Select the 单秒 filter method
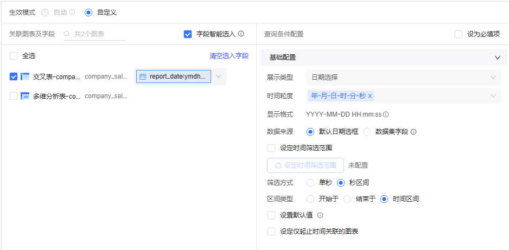Viewport: 509px width, 250px height. point(310,183)
